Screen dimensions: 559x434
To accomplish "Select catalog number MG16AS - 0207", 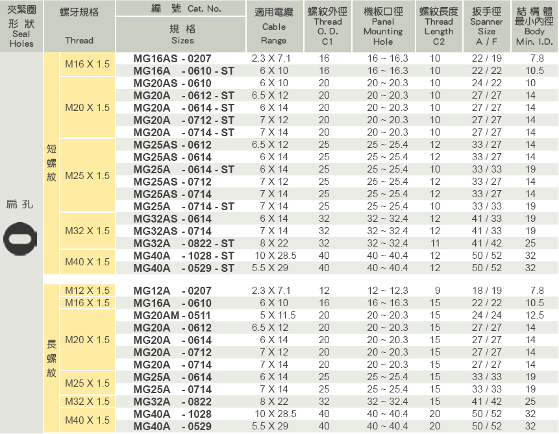I will tap(173, 58).
